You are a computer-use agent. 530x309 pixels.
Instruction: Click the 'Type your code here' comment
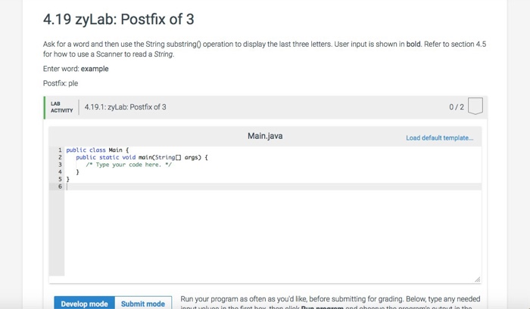129,165
